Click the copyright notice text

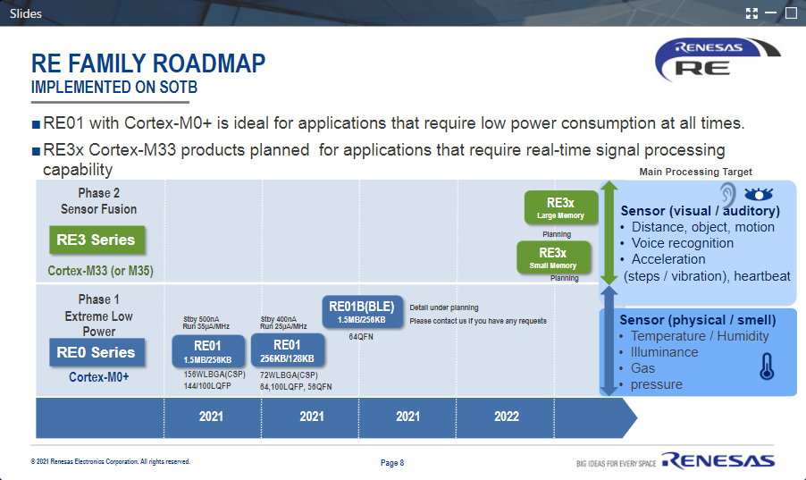111,461
